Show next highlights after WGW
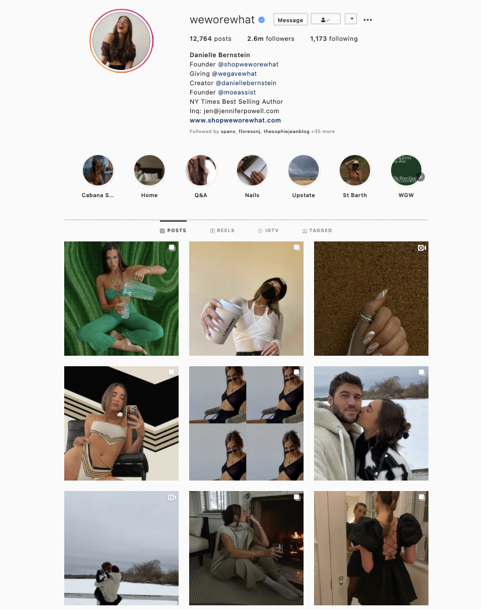 tap(421, 177)
